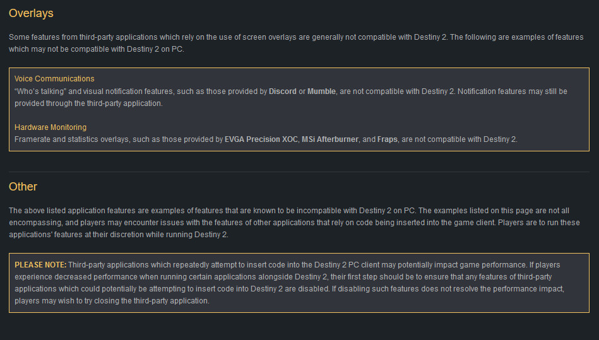Select the Voice Communications subheading
The image size is (599, 340).
tap(54, 79)
